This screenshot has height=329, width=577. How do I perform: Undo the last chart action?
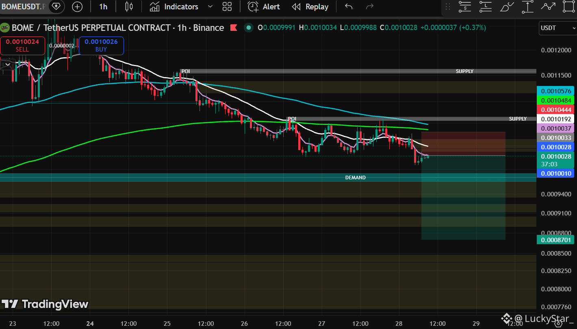click(349, 6)
